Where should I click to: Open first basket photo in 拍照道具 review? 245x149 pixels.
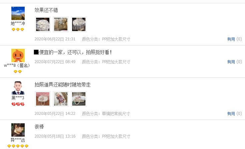tap(43, 99)
